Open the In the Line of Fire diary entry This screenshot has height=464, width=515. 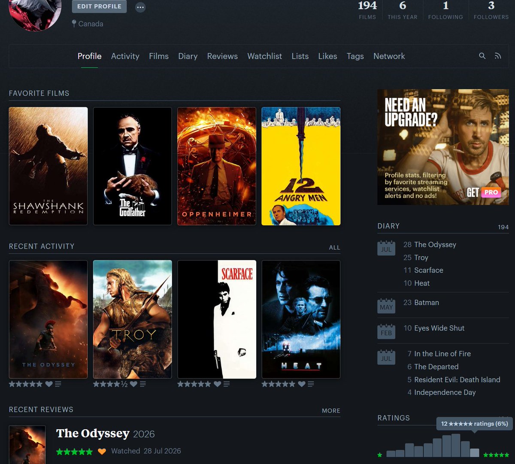point(442,354)
